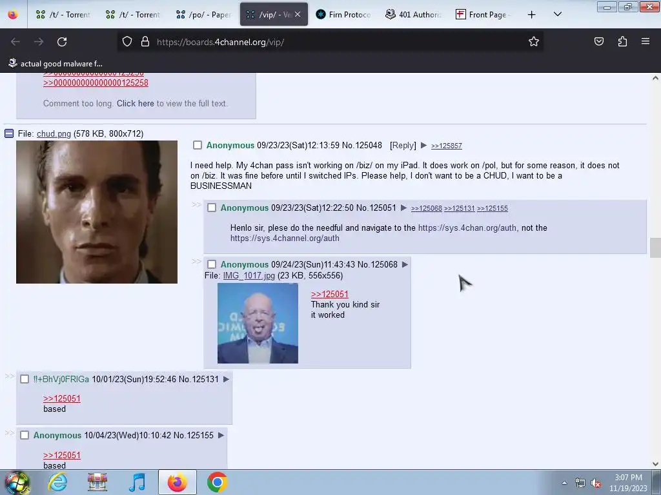Click 'Click here' to view full text

(136, 103)
